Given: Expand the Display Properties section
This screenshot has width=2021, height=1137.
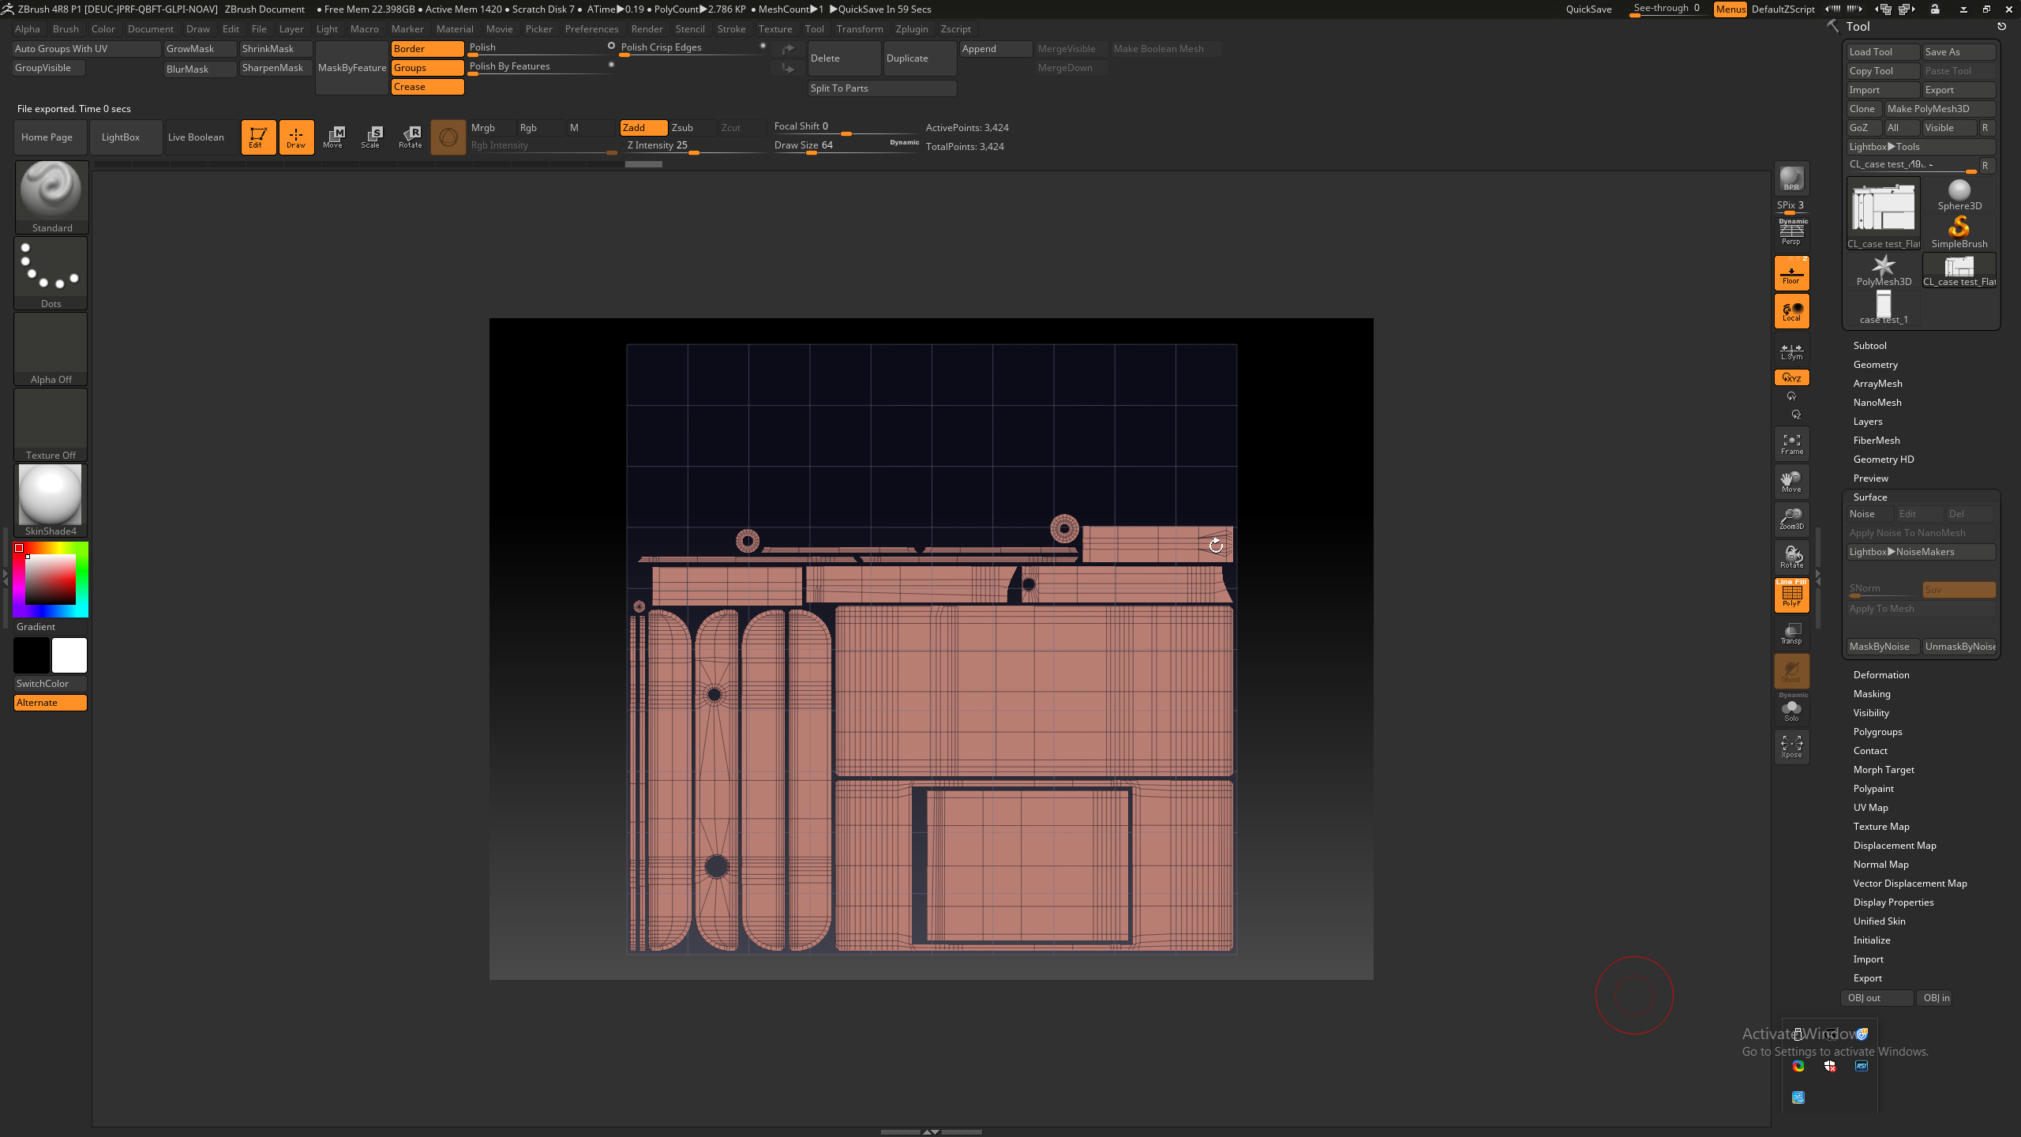Looking at the screenshot, I should click(x=1893, y=902).
